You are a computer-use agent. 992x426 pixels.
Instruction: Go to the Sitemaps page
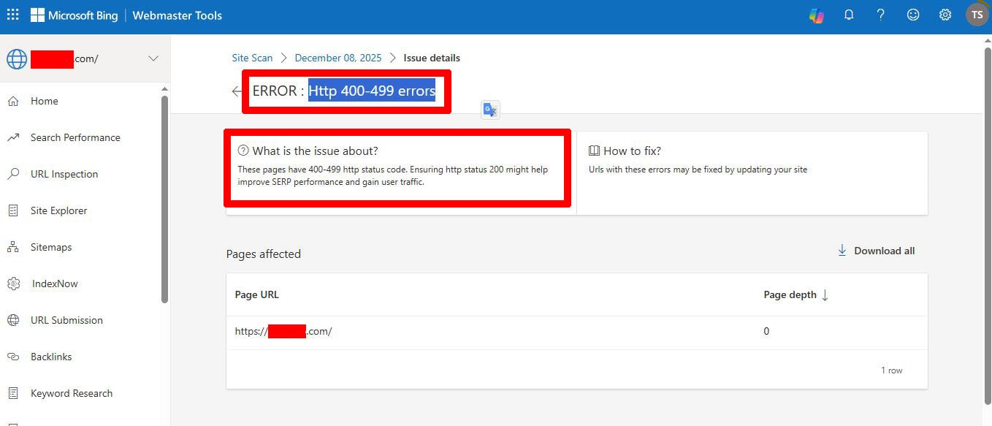pos(50,247)
